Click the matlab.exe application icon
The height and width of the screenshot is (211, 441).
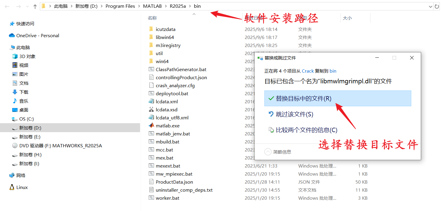(151, 126)
